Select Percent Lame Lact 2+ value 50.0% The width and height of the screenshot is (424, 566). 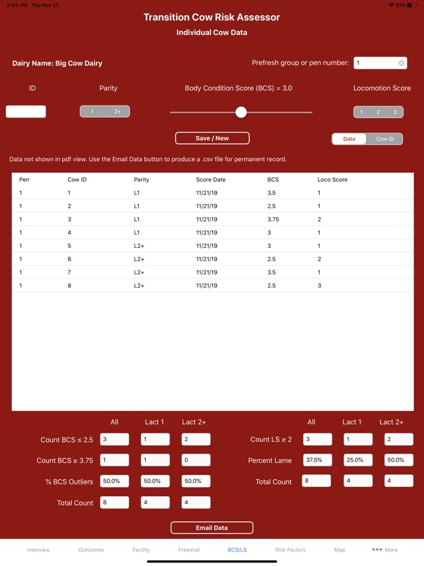point(399,460)
